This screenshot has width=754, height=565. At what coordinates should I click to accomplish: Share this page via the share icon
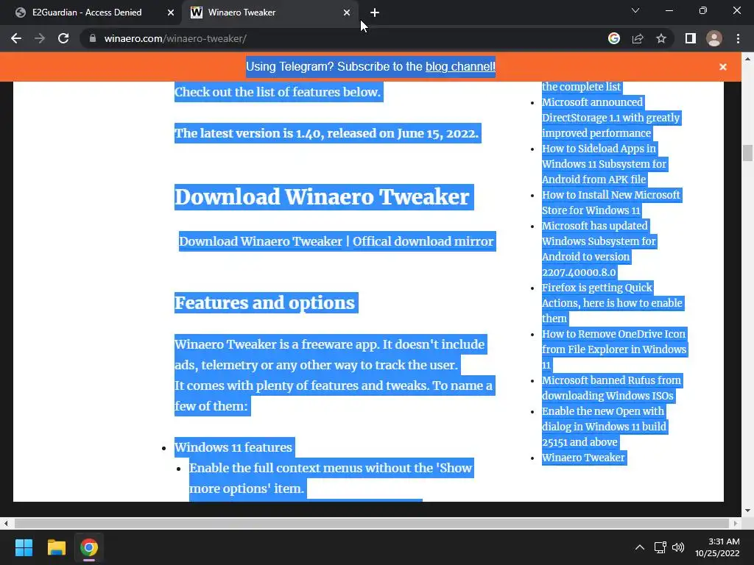pos(638,38)
